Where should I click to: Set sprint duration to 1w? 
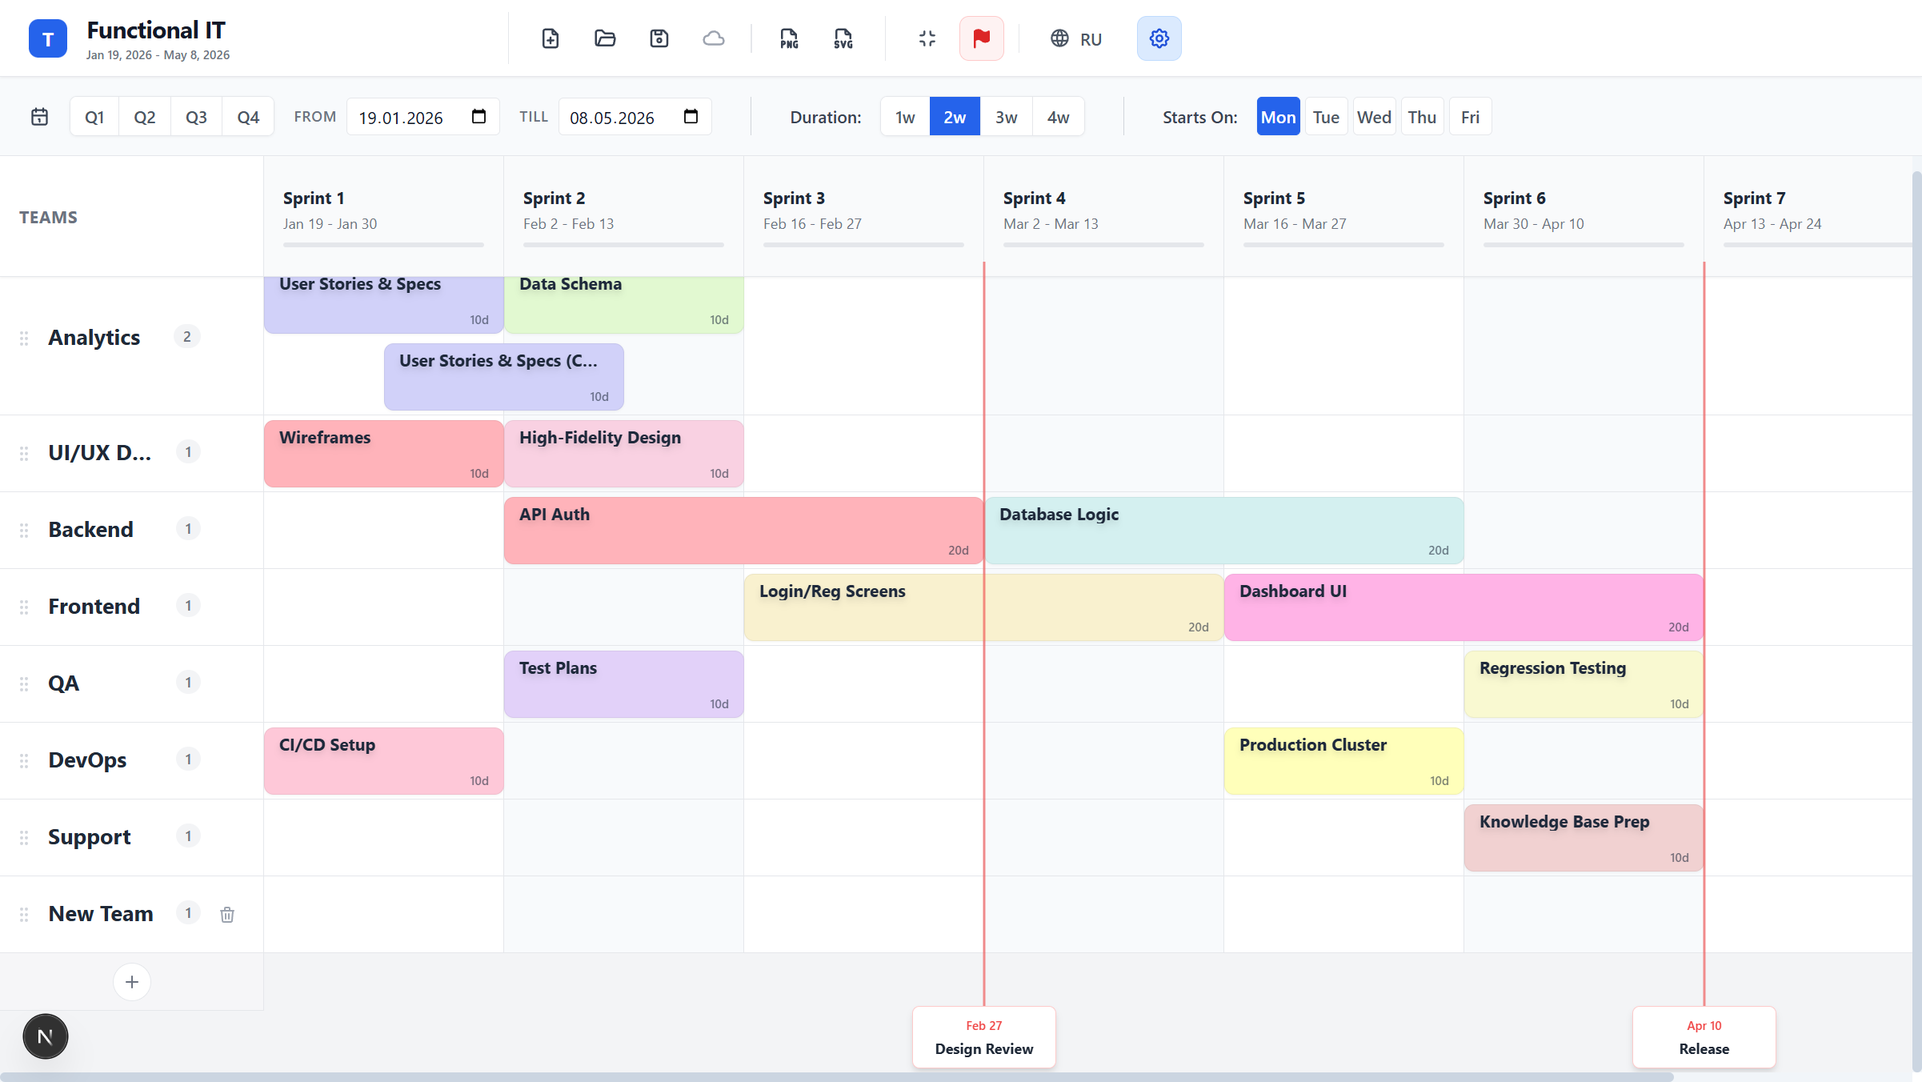tap(905, 117)
